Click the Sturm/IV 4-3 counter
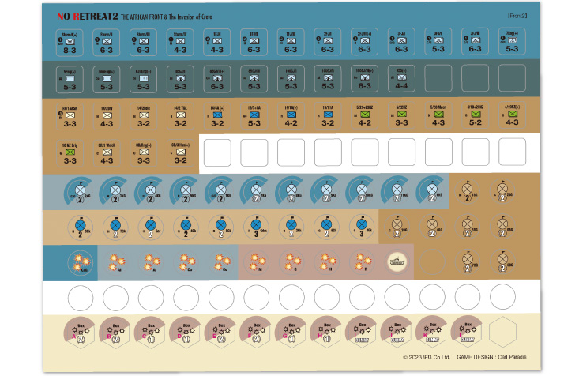This screenshot has height=376, width=579. tap(180, 43)
